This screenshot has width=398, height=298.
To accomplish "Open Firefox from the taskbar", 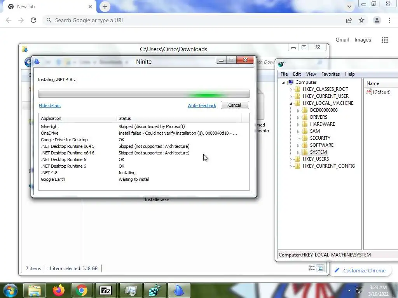I will coord(59,290).
